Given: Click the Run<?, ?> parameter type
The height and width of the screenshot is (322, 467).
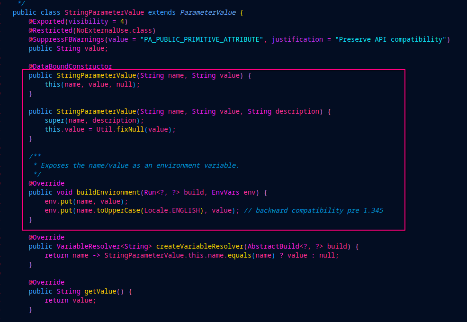Looking at the screenshot, I should point(162,192).
